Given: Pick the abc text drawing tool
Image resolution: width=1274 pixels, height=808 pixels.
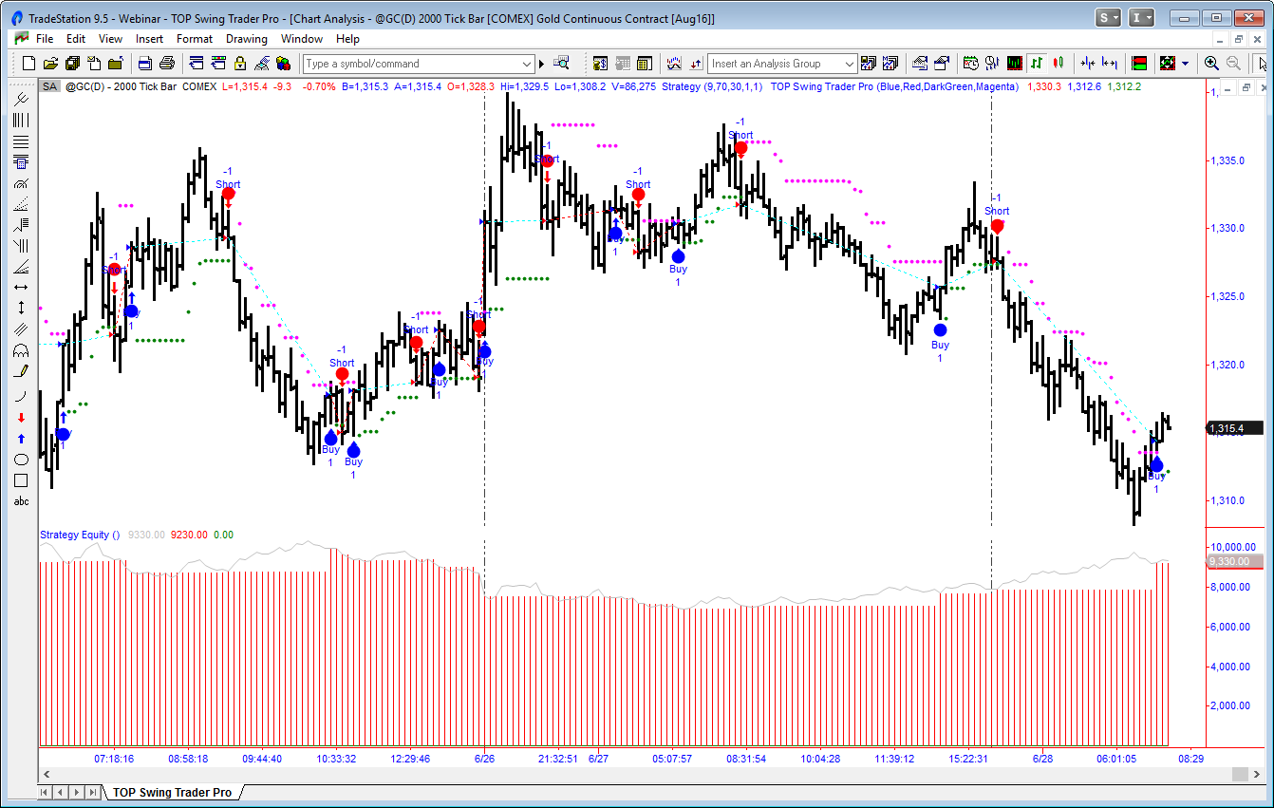Looking at the screenshot, I should click(x=21, y=501).
